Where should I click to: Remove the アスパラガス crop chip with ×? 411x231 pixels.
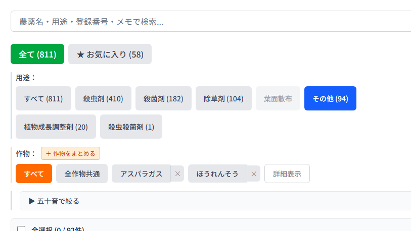pos(177,174)
